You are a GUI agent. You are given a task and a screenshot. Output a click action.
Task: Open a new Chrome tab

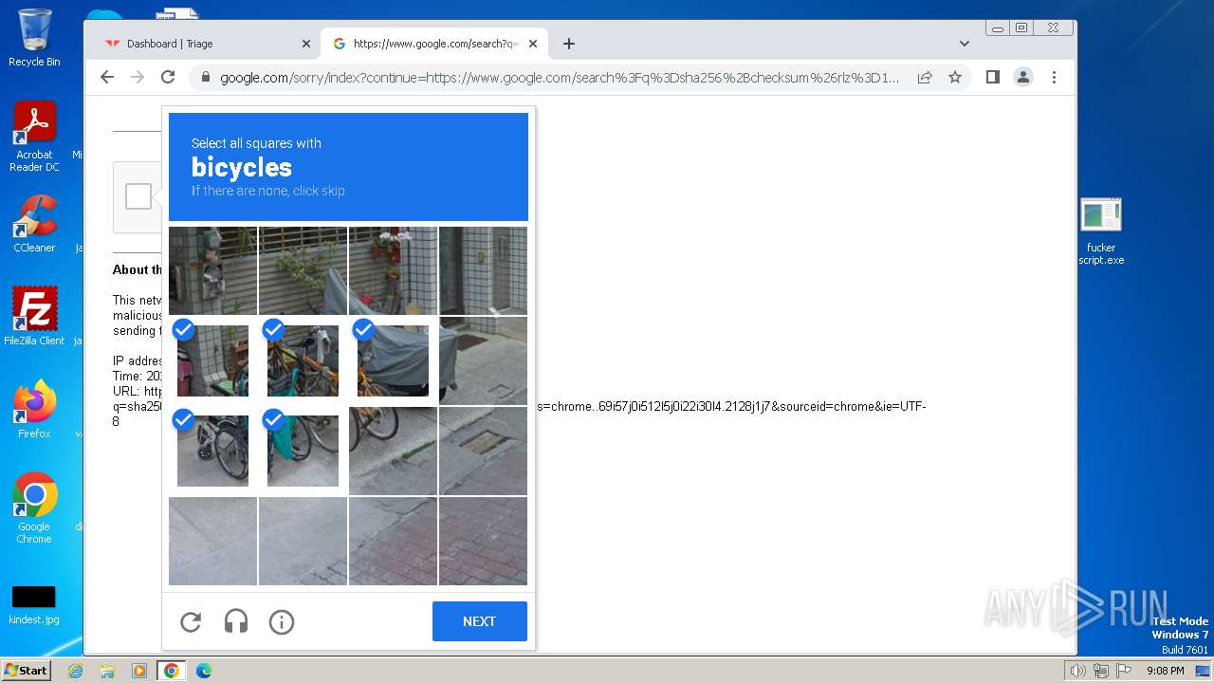point(569,44)
